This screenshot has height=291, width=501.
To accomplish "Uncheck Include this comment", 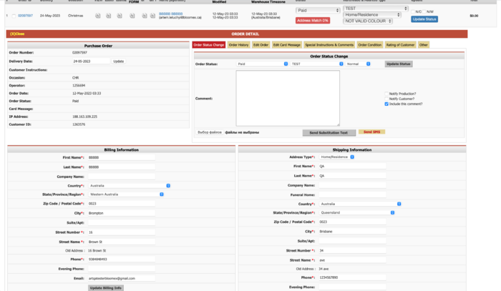I will [386, 104].
